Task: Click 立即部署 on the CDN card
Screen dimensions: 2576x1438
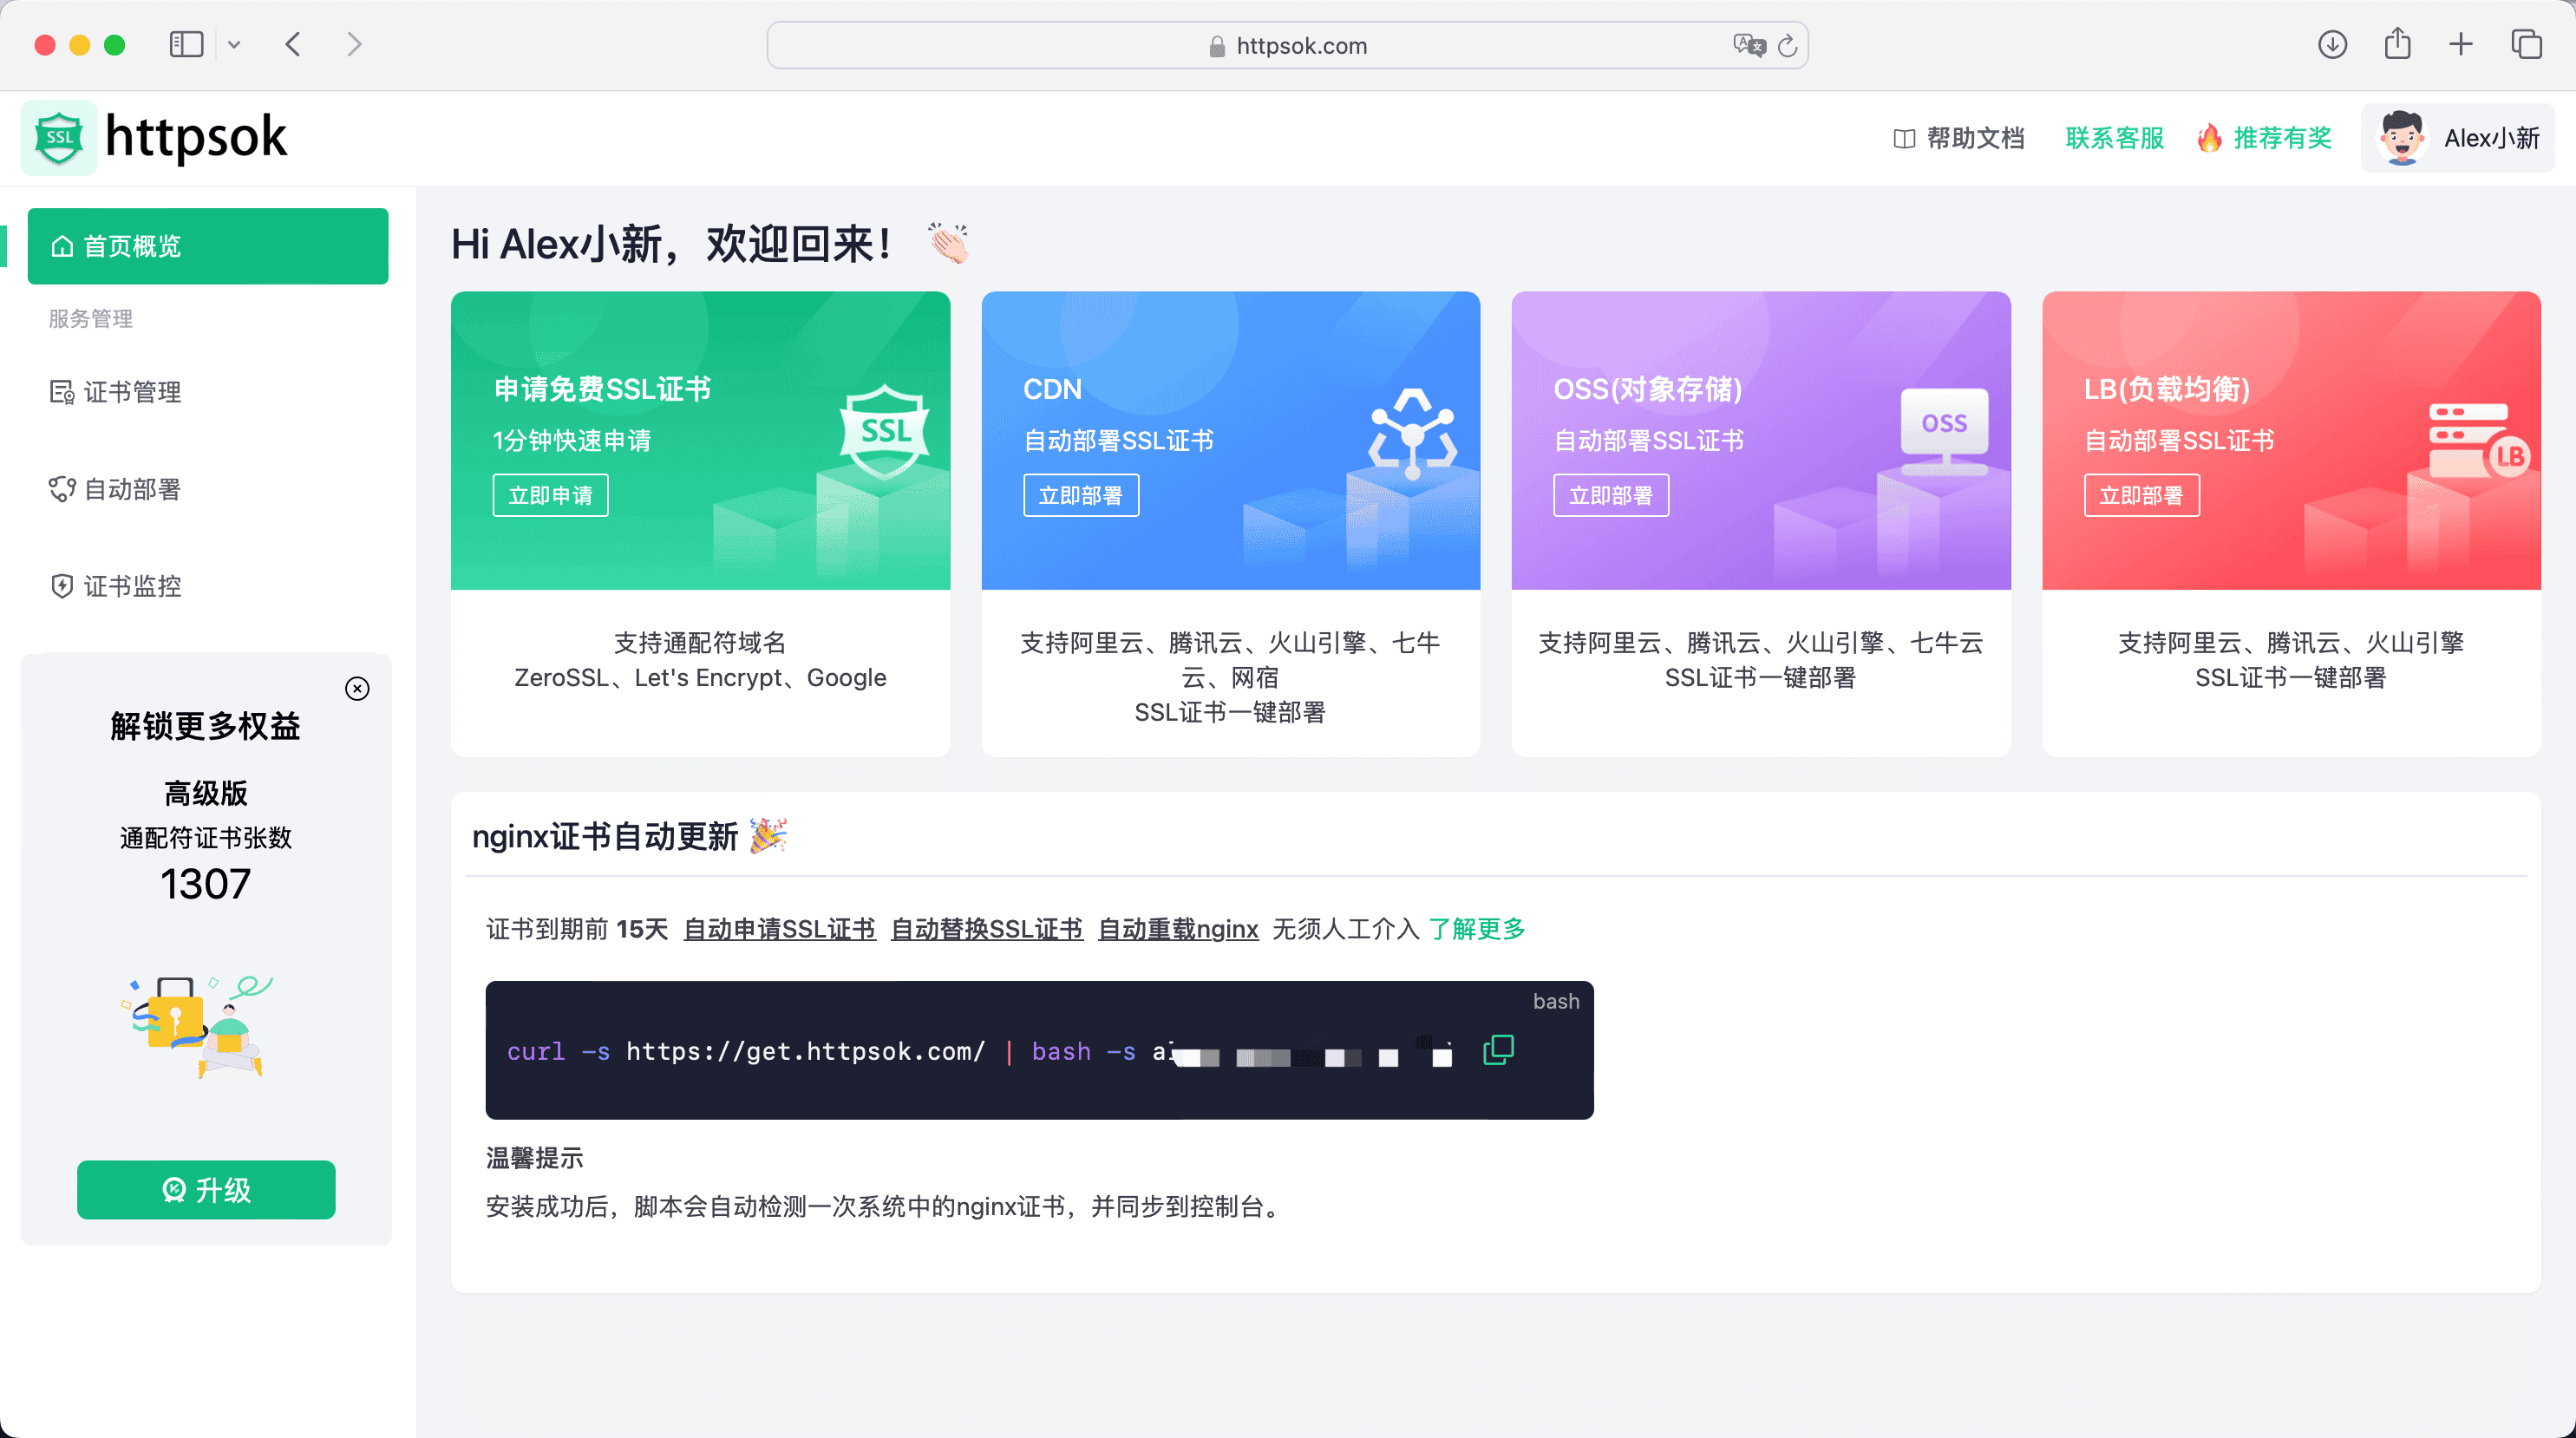Action: pyautogui.click(x=1081, y=495)
